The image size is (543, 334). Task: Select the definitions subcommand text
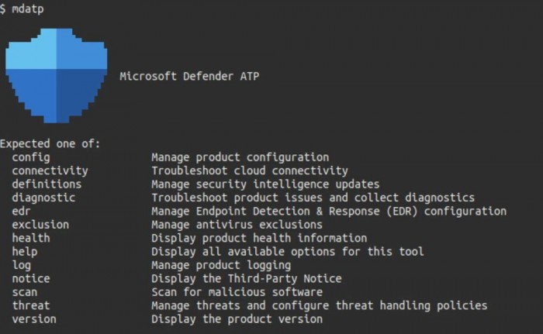point(47,184)
